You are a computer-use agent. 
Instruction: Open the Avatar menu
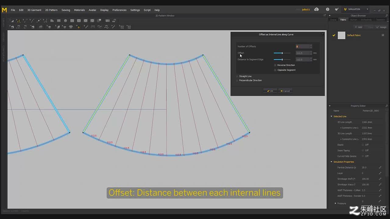(92, 10)
